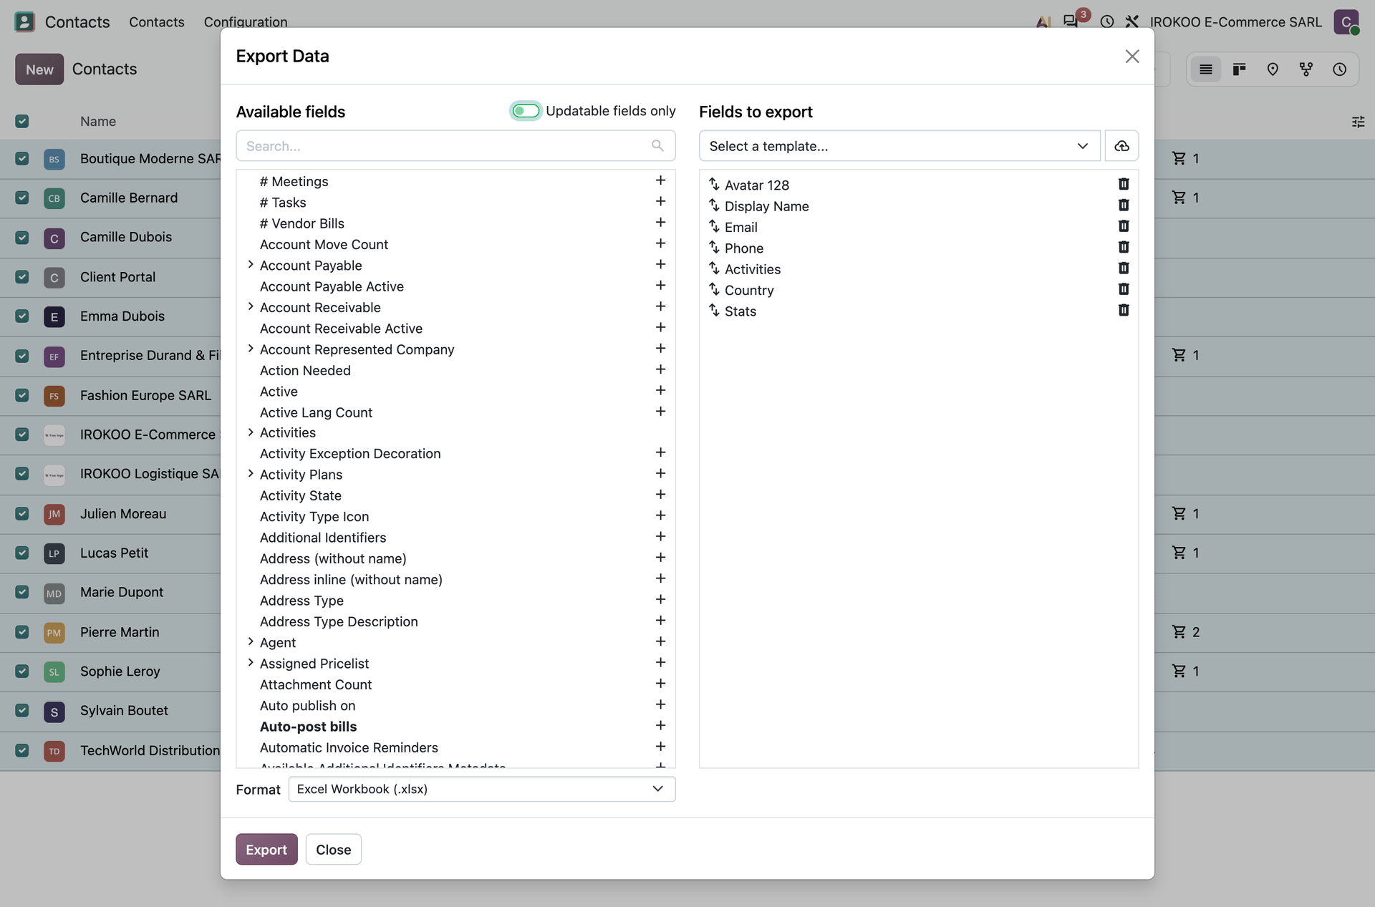This screenshot has width=1375, height=907.
Task: Add the Address Type field to export
Action: (660, 600)
